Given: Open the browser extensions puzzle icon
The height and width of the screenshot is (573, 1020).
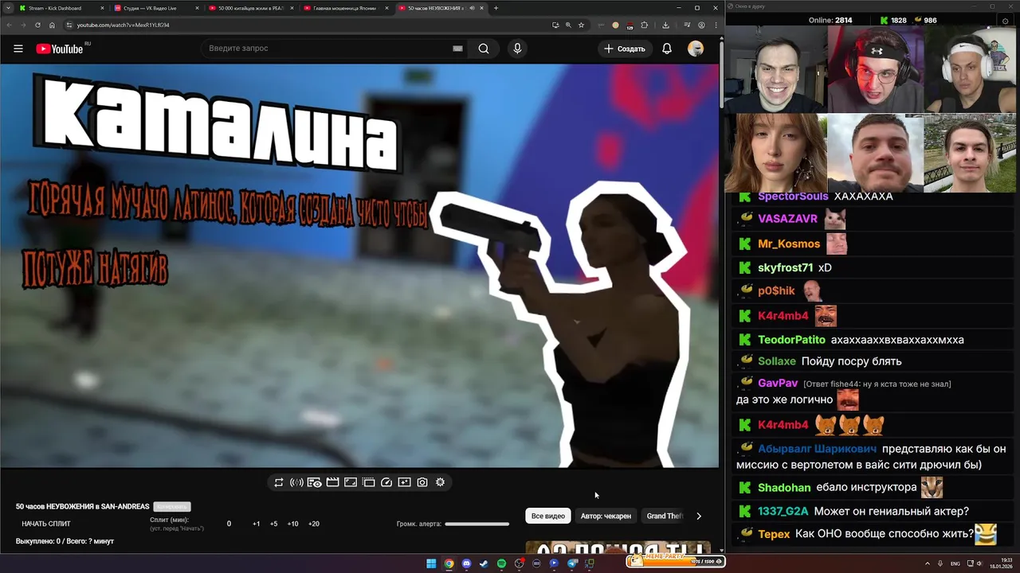Looking at the screenshot, I should tap(644, 25).
